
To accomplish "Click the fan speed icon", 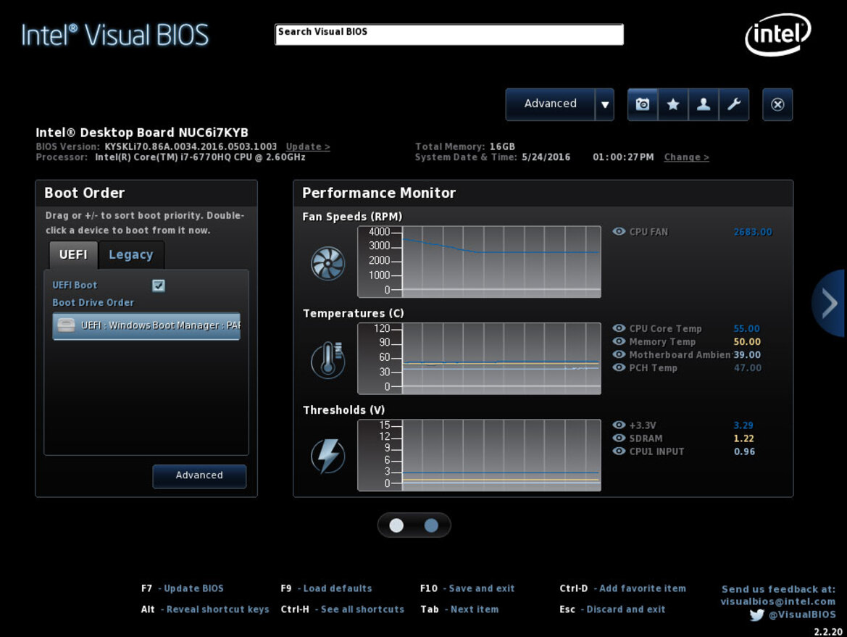I will (328, 263).
